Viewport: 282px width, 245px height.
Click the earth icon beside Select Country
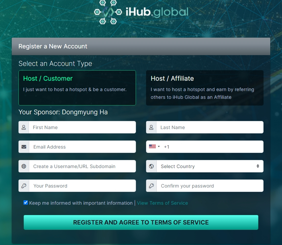[x=151, y=166]
